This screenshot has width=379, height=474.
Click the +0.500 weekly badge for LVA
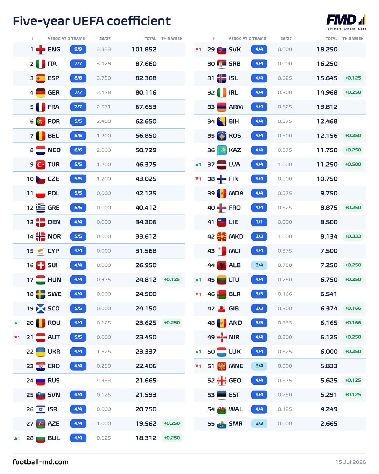353,164
